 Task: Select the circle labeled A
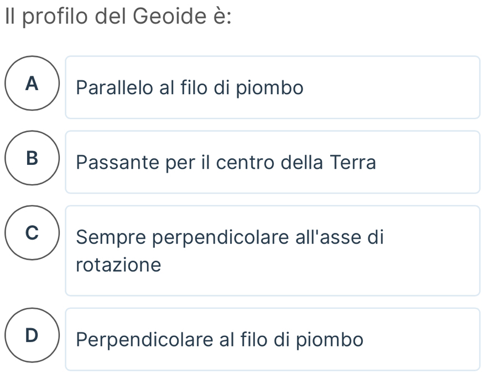pos(33,84)
